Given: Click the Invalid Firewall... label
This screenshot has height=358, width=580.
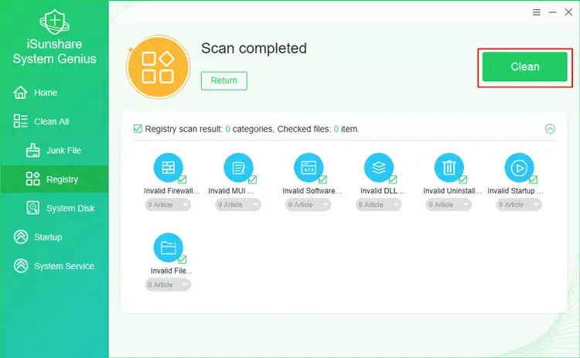Looking at the screenshot, I should tap(171, 191).
